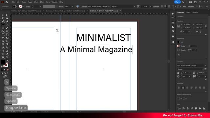This screenshot has height=118, width=210.
Task: Open the Object menu
Action: click(x=24, y=2)
